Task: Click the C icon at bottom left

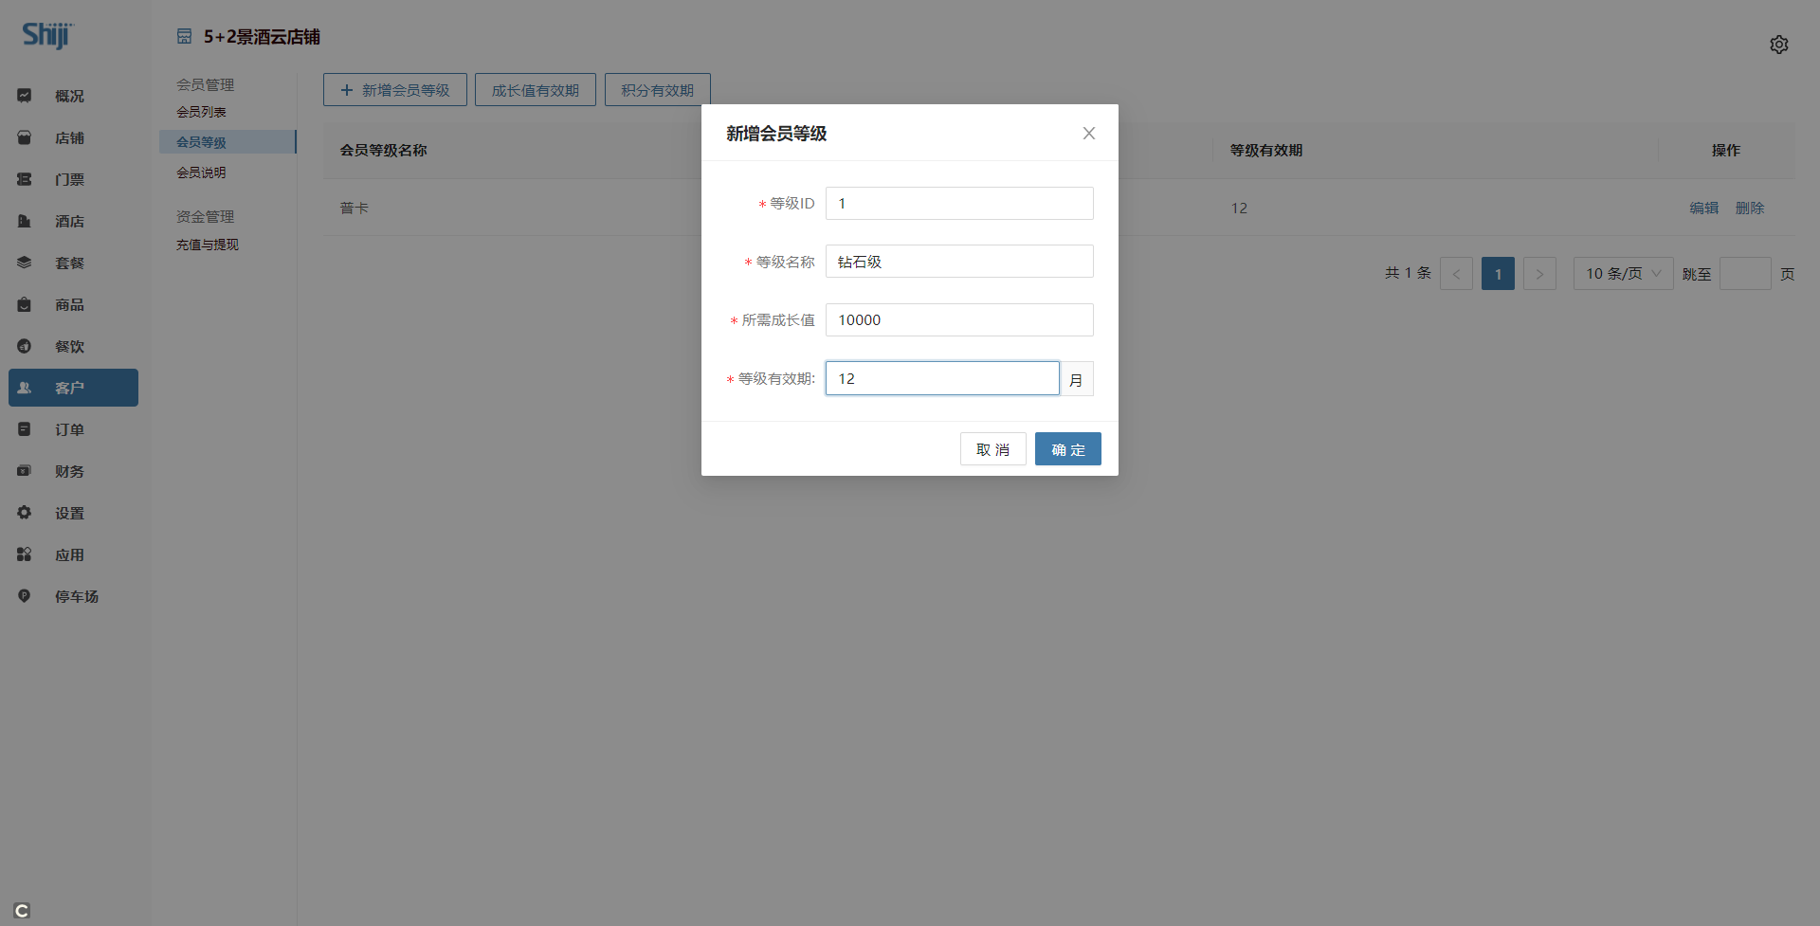Action: tap(23, 911)
